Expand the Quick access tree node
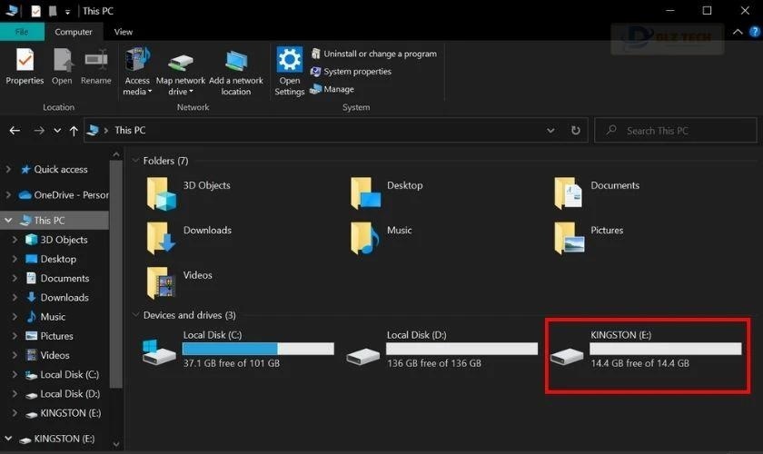Viewport: 763px width, 454px height. pyautogui.click(x=9, y=170)
